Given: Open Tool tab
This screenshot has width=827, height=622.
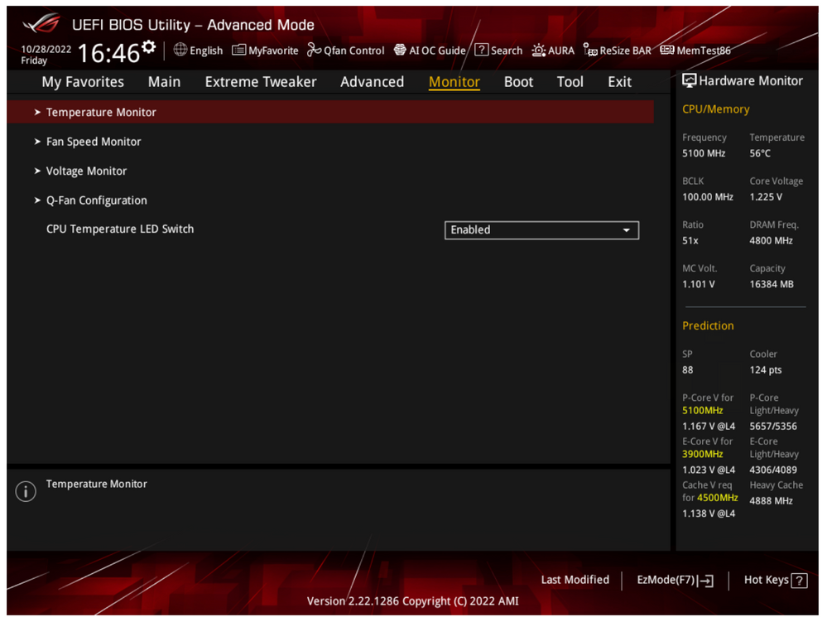Looking at the screenshot, I should (570, 82).
